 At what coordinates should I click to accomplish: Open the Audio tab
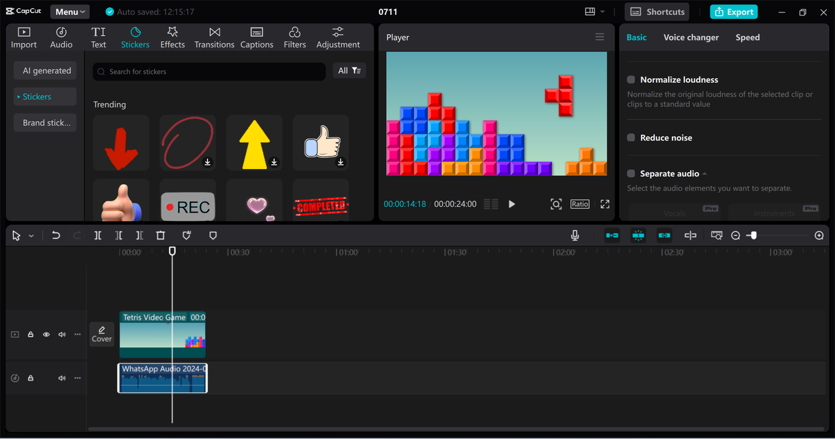tap(61, 38)
